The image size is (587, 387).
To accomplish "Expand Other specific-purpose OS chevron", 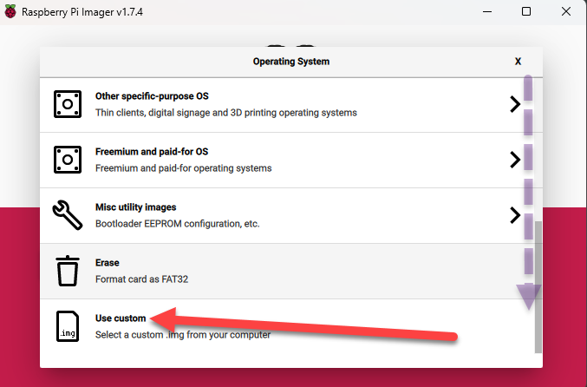I will (515, 104).
